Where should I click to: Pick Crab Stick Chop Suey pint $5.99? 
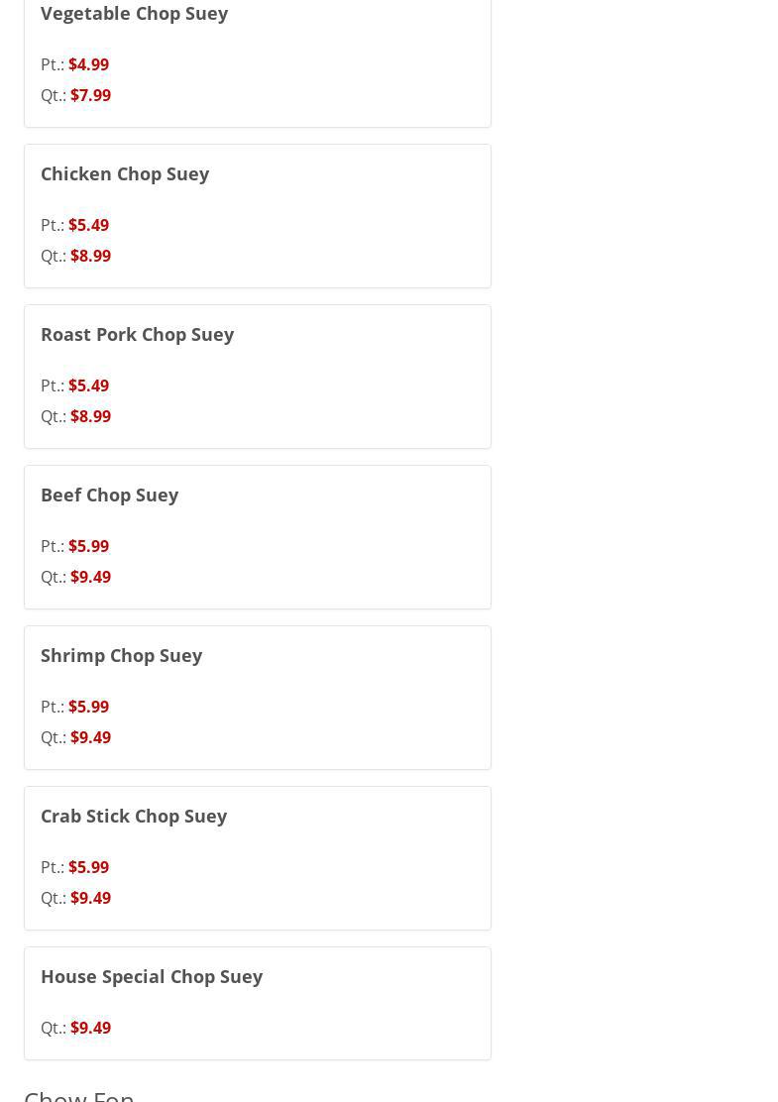coord(88,867)
